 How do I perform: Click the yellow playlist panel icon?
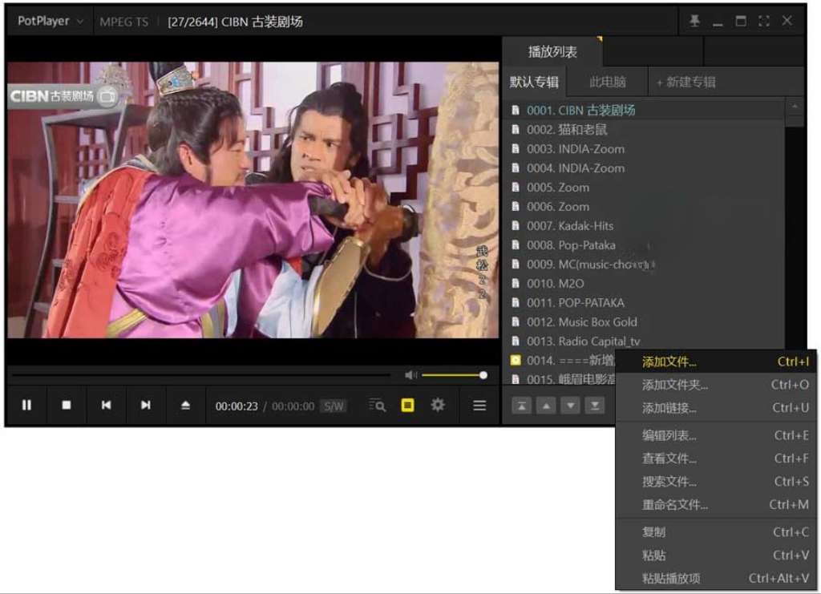(407, 406)
